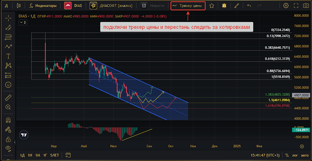Open the candlestick chart type dropdown
Screen dimensions: 312x161
pos(19,6)
